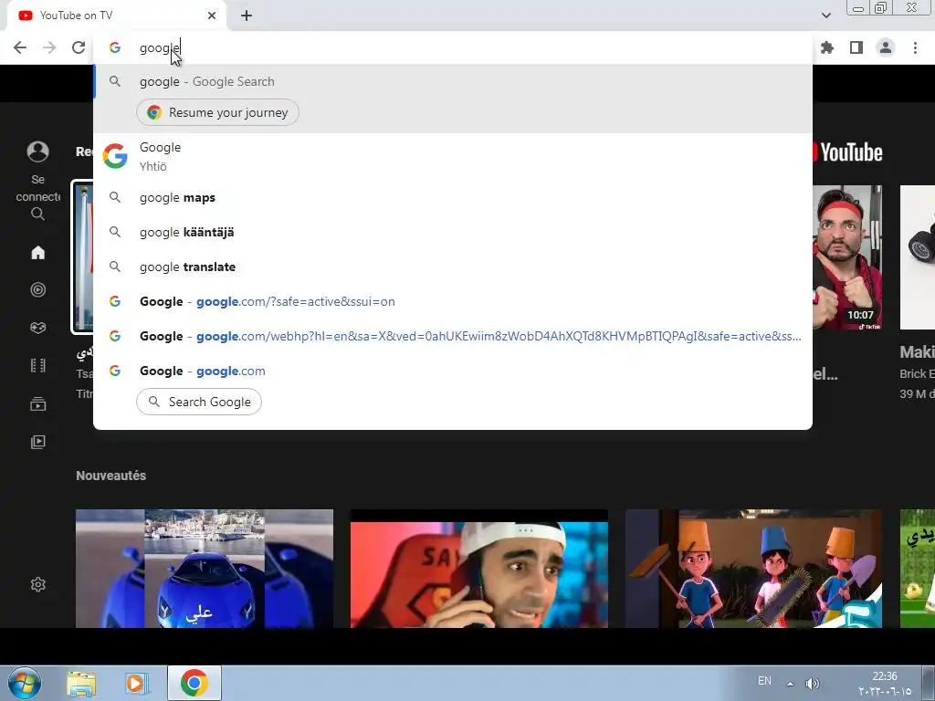Click the YouTube Se connecter account icon
The image size is (935, 701).
click(37, 152)
